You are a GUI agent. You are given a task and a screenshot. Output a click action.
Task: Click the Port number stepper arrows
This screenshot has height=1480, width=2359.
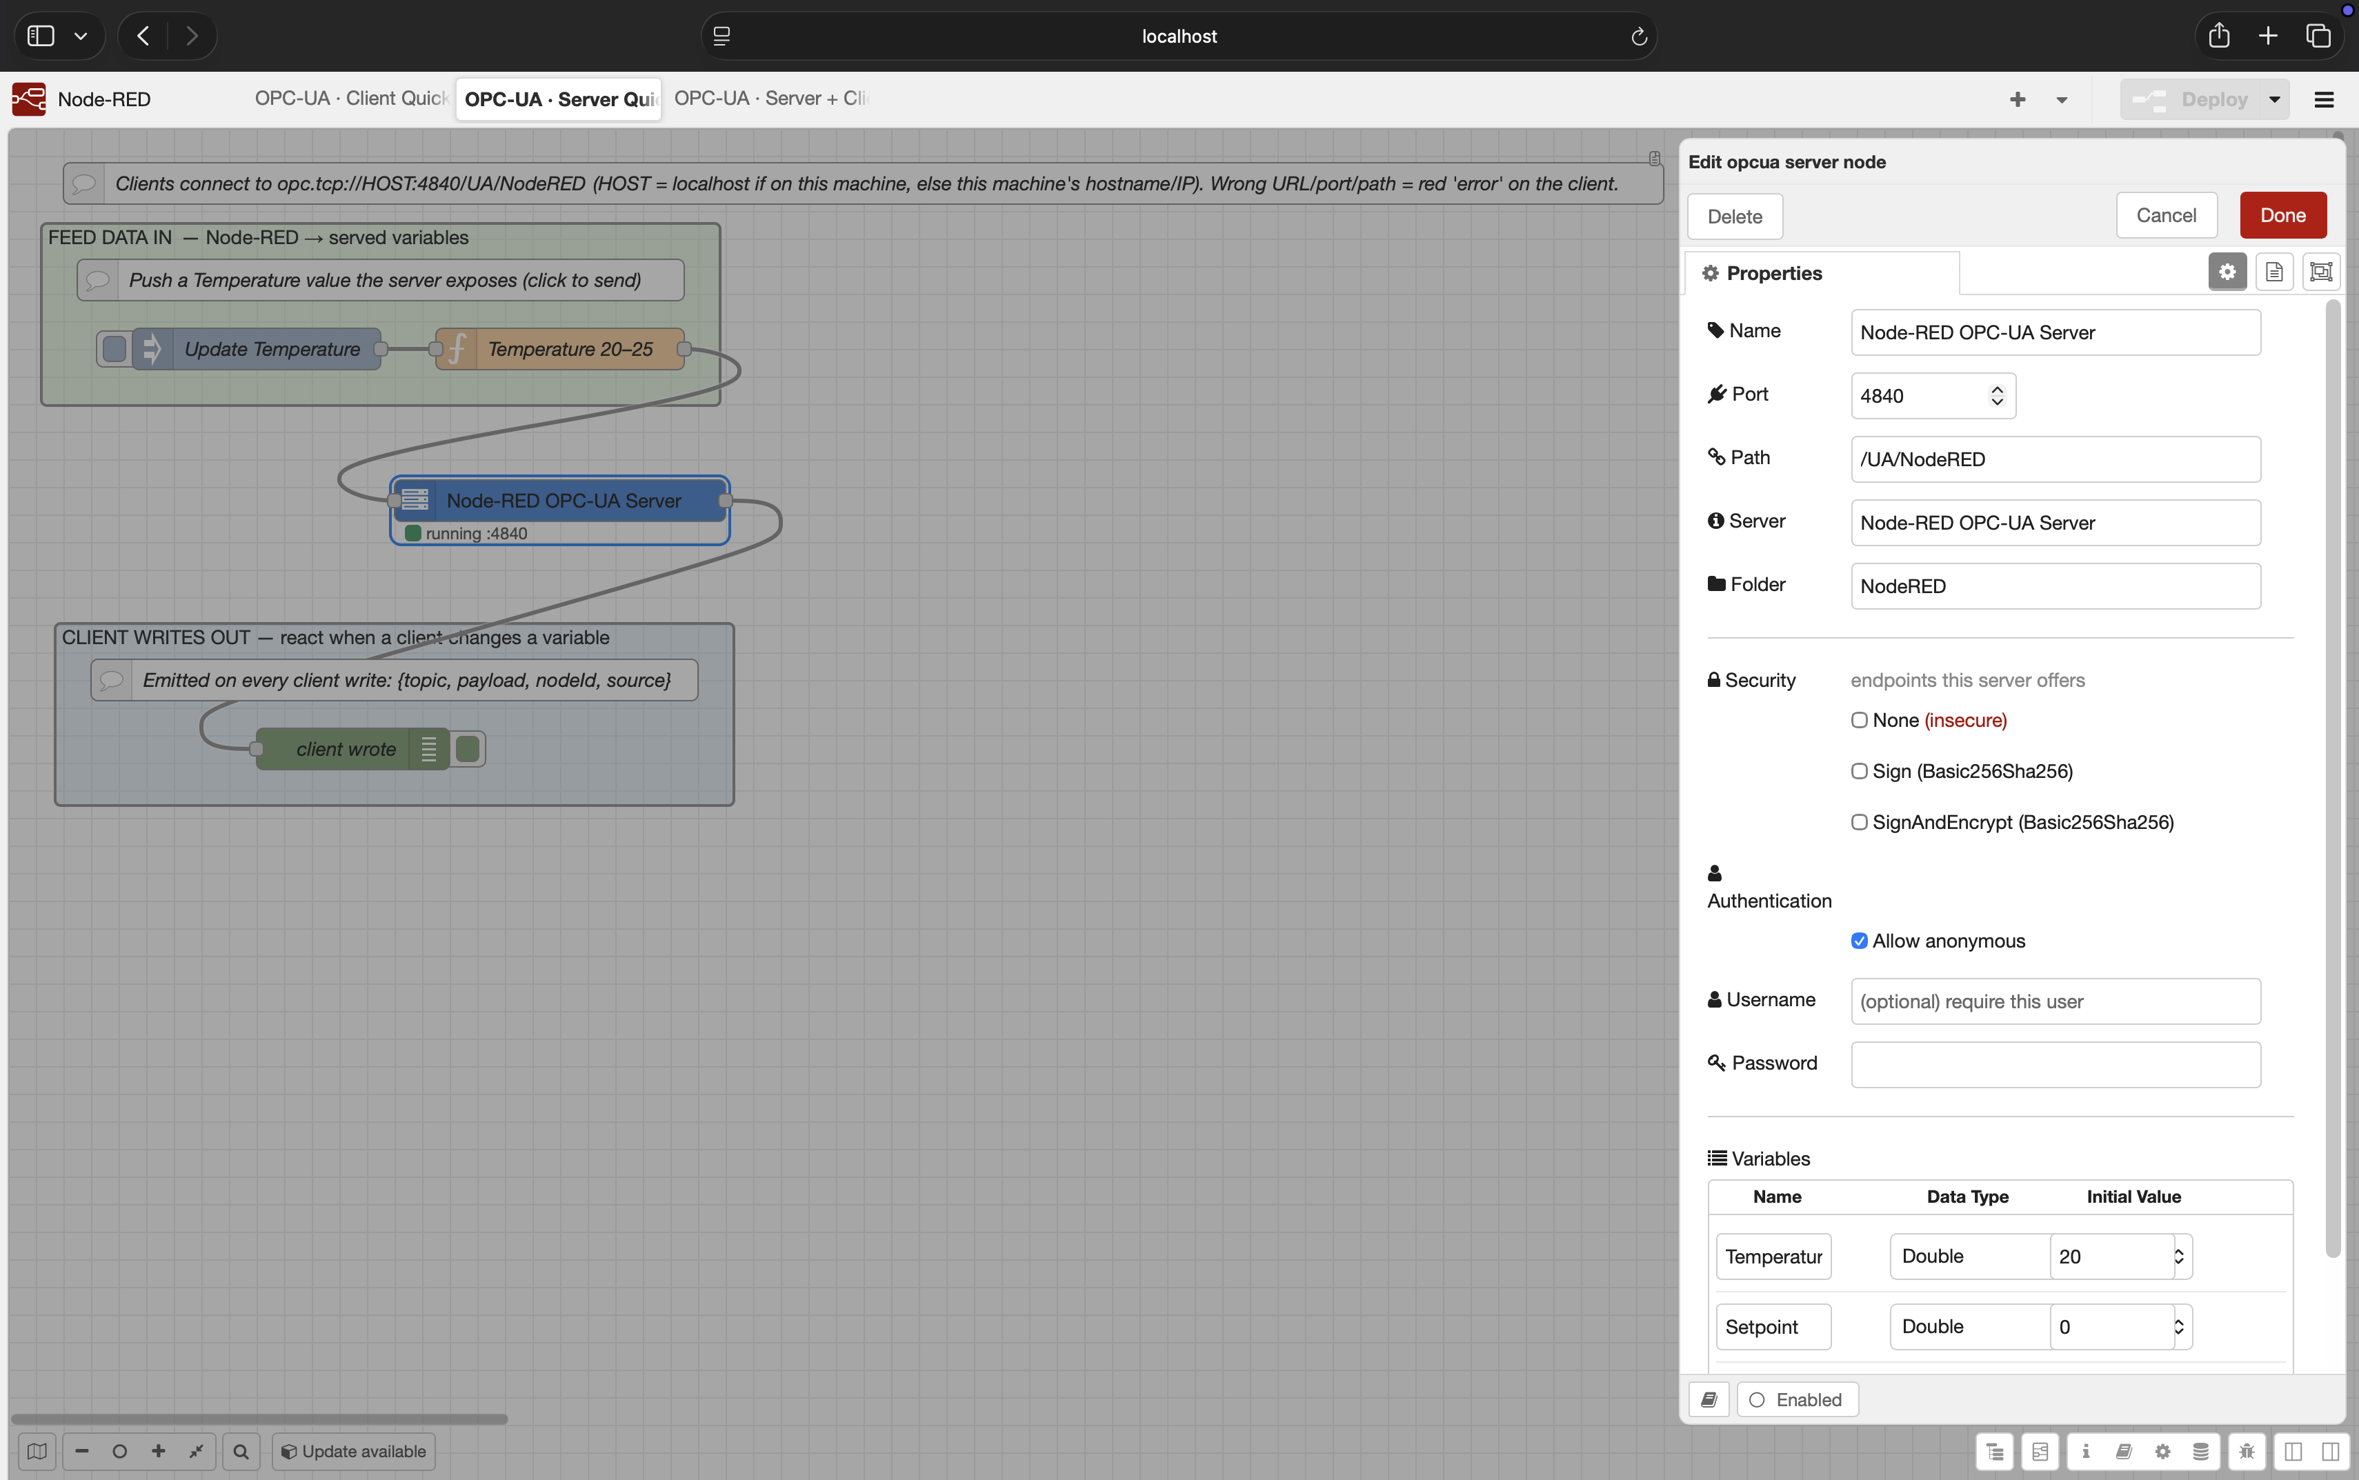click(1997, 395)
